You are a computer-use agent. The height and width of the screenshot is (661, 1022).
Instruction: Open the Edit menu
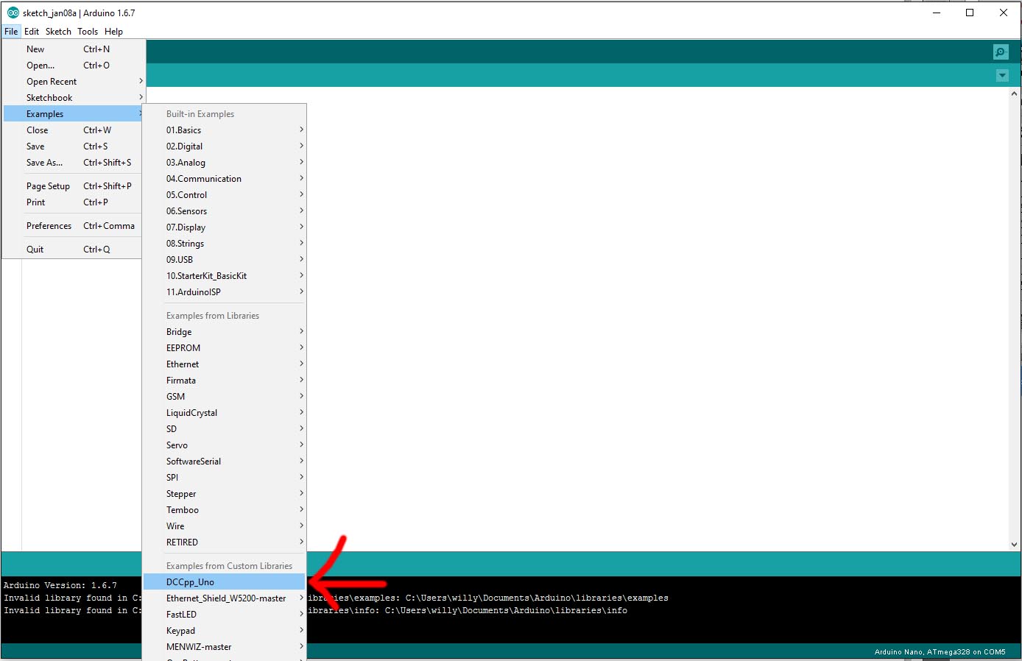32,32
